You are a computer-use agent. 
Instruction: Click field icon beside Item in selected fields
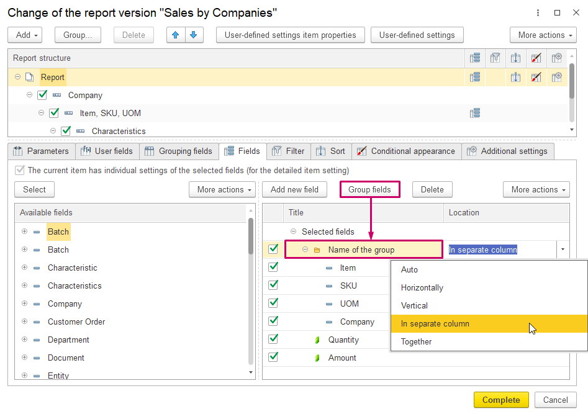[329, 268]
